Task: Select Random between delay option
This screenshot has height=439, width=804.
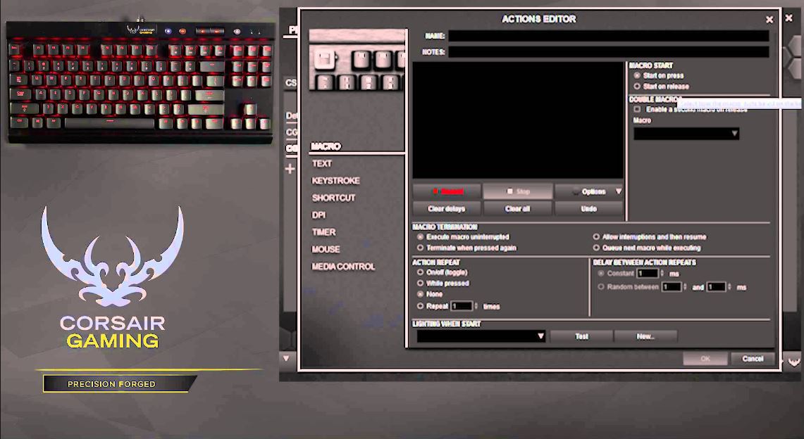Action: click(x=601, y=287)
